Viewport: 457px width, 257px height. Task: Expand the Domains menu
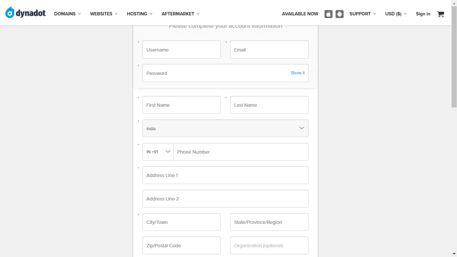[x=68, y=14]
